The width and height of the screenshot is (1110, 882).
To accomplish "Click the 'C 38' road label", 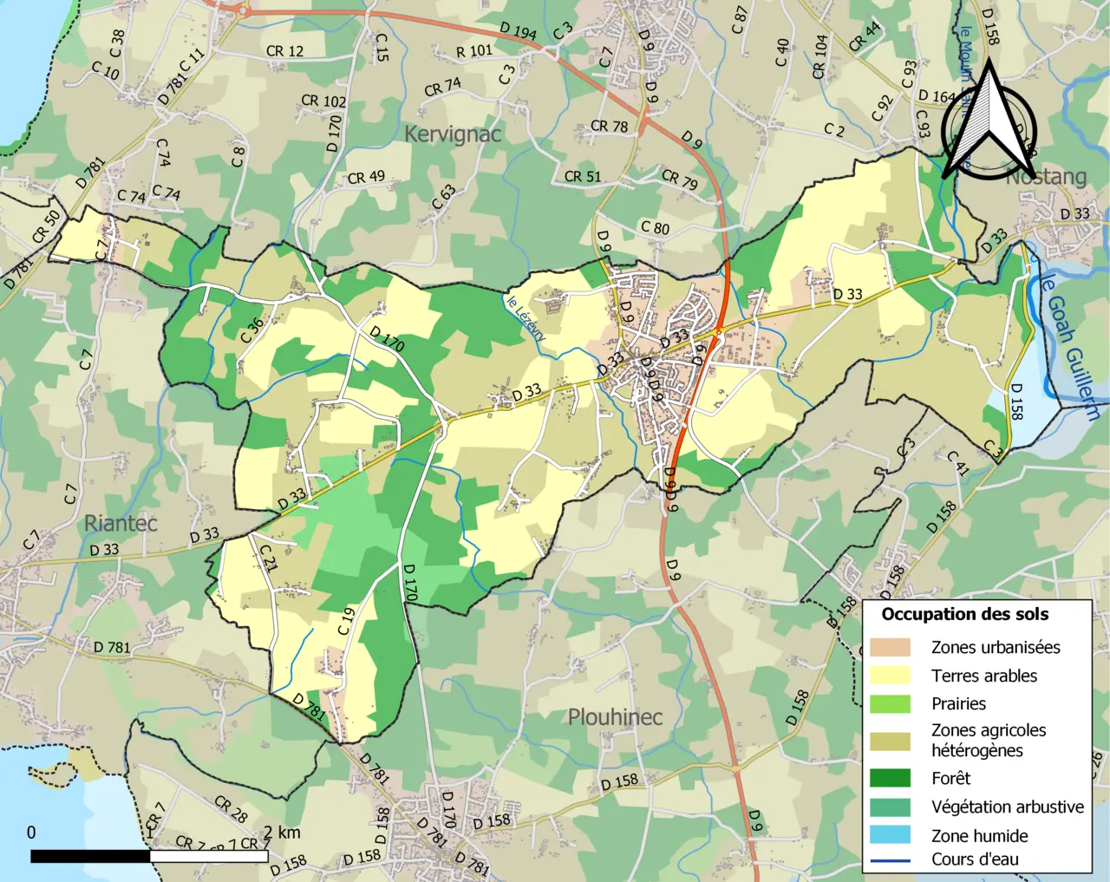I will [x=117, y=43].
